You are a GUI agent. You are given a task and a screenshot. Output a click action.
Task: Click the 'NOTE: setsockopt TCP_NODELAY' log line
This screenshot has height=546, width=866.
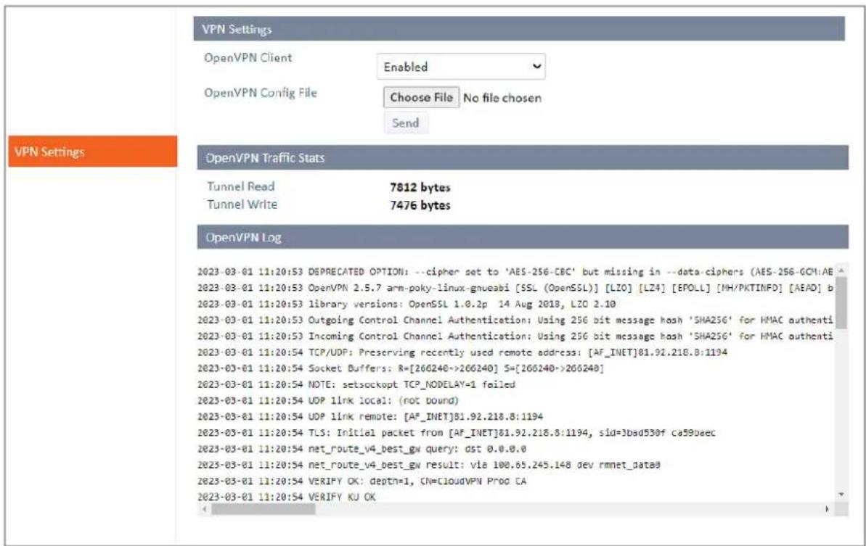pyautogui.click(x=356, y=384)
